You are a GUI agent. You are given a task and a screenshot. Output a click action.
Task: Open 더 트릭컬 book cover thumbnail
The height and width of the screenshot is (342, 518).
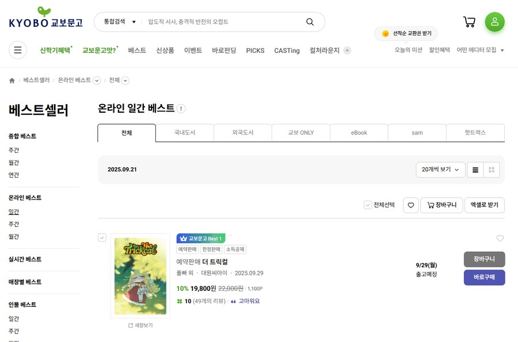pyautogui.click(x=140, y=276)
